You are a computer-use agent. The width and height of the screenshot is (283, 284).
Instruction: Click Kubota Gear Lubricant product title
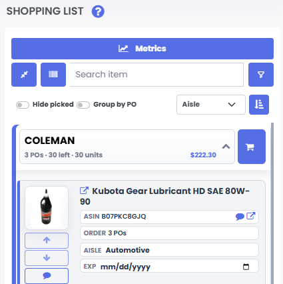point(164,196)
